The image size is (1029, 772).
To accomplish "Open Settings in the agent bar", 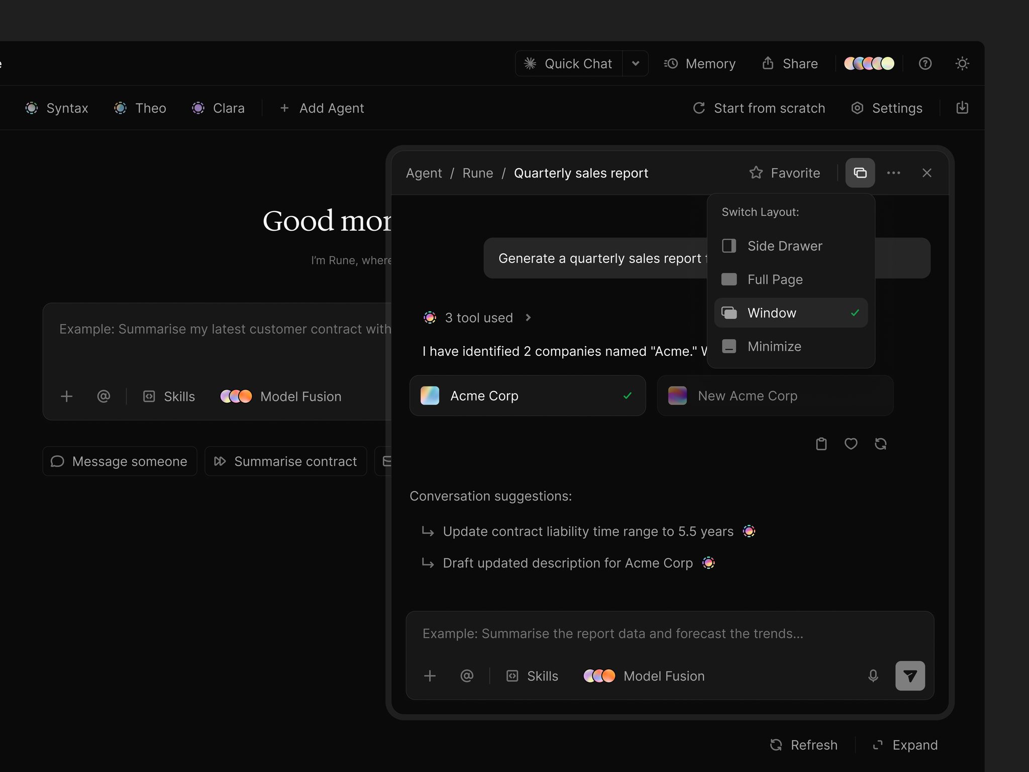I will (887, 108).
